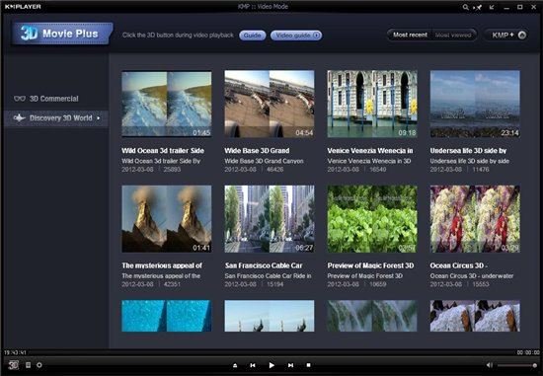
Task: Open the mysterious appeal mountain thumbnail
Action: point(167,219)
